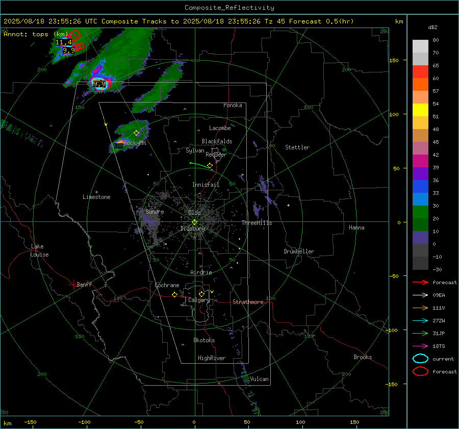This screenshot has width=459, height=429.
Task: Click the RockyMH label
Action: [x=135, y=143]
